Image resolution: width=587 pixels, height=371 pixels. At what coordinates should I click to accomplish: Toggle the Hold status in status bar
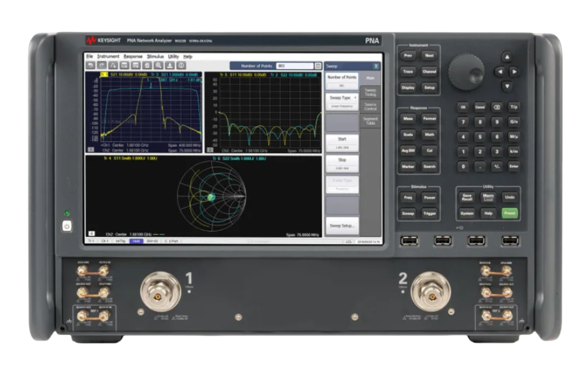tap(136, 241)
